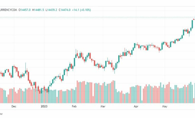Image resolution: width=195 pixels, height=118 pixels.
Task: Select the Mar label on time axis
Action: coord(103,106)
